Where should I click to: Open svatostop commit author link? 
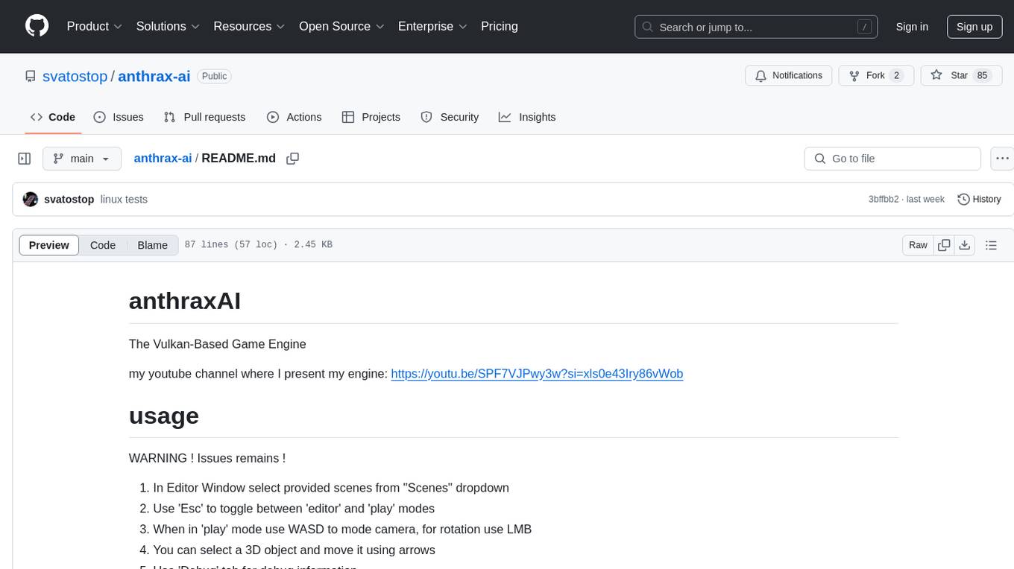point(69,200)
